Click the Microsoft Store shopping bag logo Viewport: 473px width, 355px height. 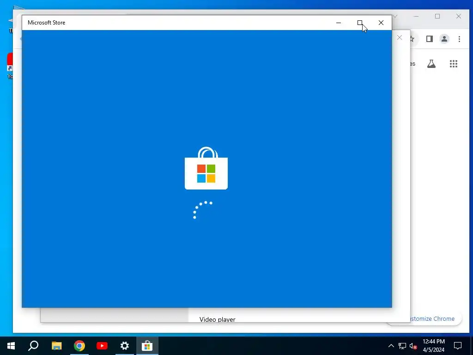click(206, 168)
